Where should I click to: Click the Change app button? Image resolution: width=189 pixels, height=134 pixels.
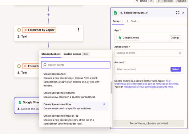click(x=175, y=38)
